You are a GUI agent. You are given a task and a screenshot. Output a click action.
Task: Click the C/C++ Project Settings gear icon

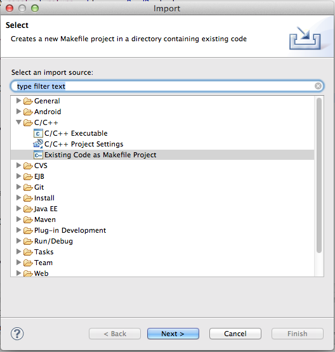tap(38, 144)
